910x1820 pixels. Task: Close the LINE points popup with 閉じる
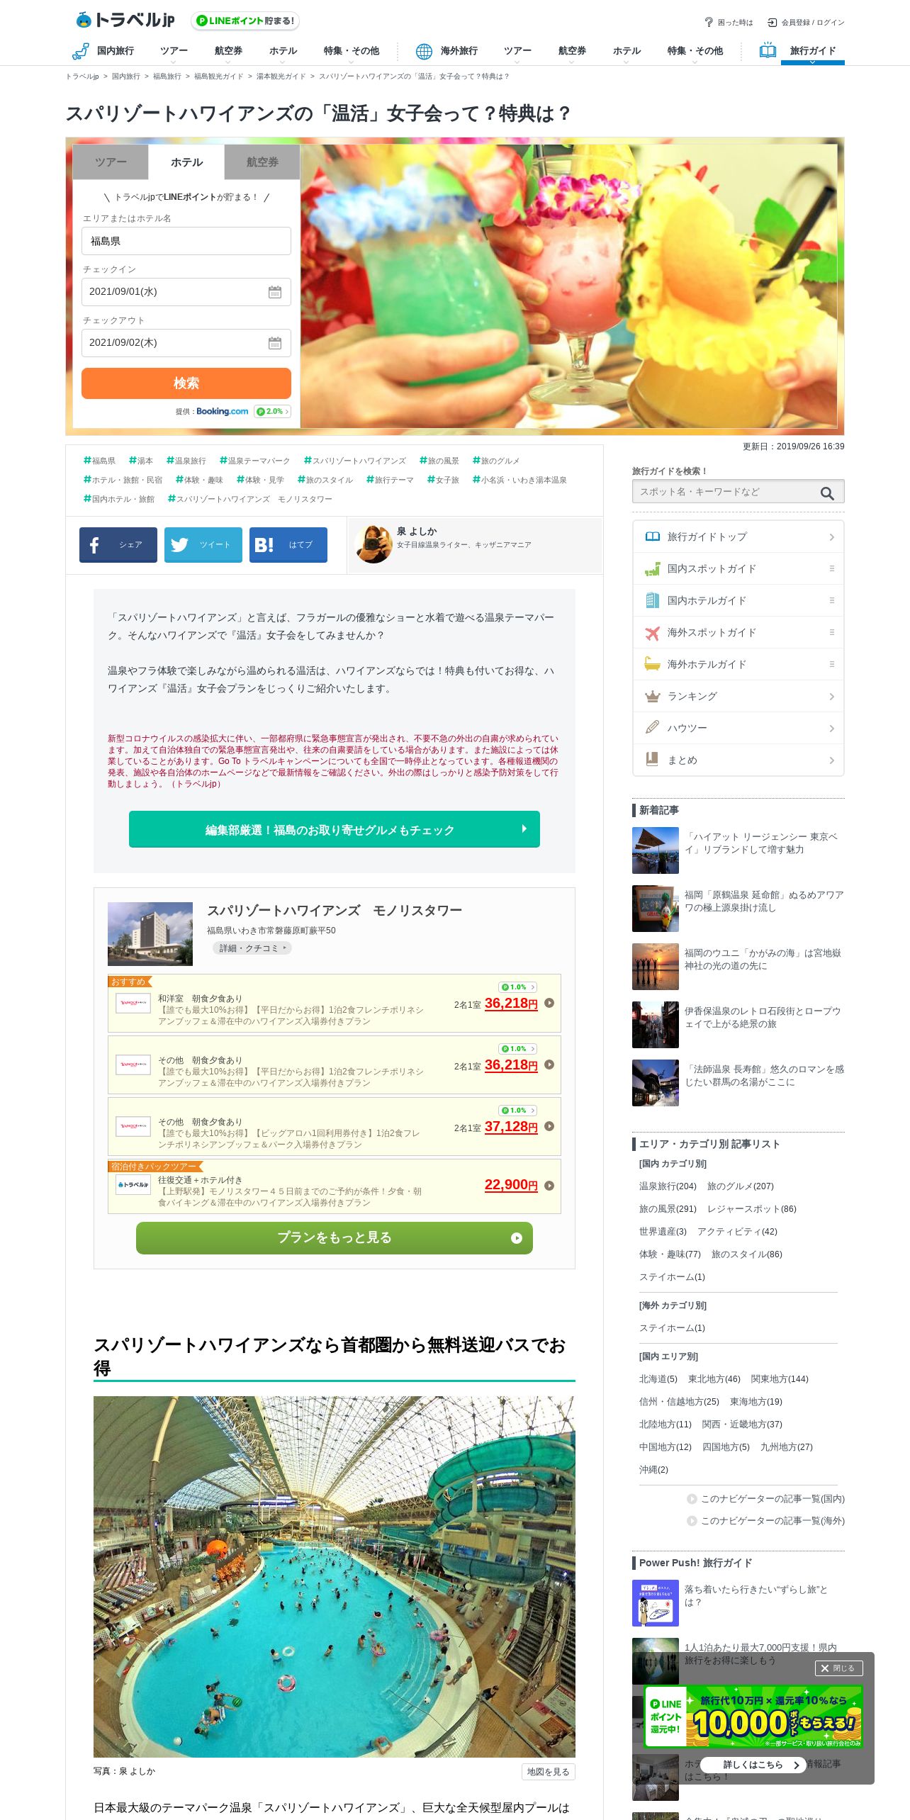click(838, 1668)
